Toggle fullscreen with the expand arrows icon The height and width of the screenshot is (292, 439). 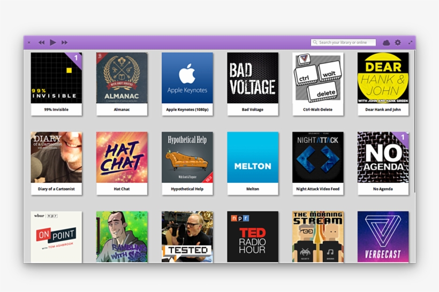pyautogui.click(x=411, y=42)
